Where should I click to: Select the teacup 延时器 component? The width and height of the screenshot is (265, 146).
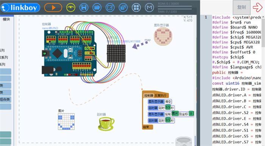coord(106,124)
